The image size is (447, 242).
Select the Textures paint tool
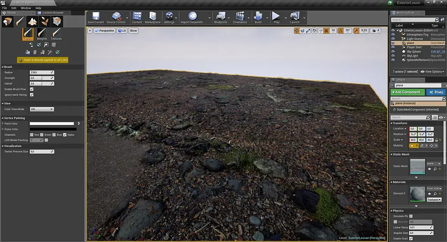coord(56,34)
